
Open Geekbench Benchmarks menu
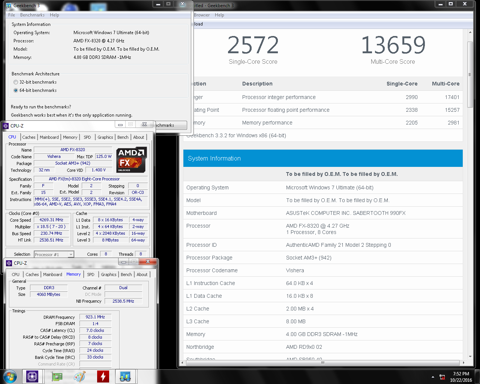click(32, 15)
